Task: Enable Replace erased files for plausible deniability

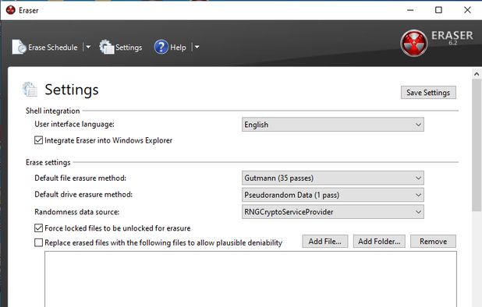Action: (x=38, y=242)
